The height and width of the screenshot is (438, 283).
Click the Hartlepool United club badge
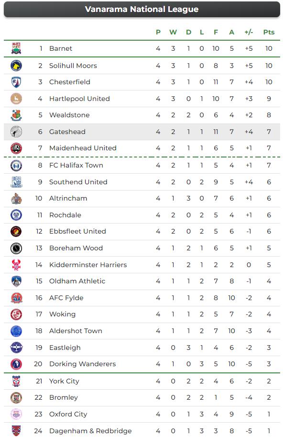16,99
